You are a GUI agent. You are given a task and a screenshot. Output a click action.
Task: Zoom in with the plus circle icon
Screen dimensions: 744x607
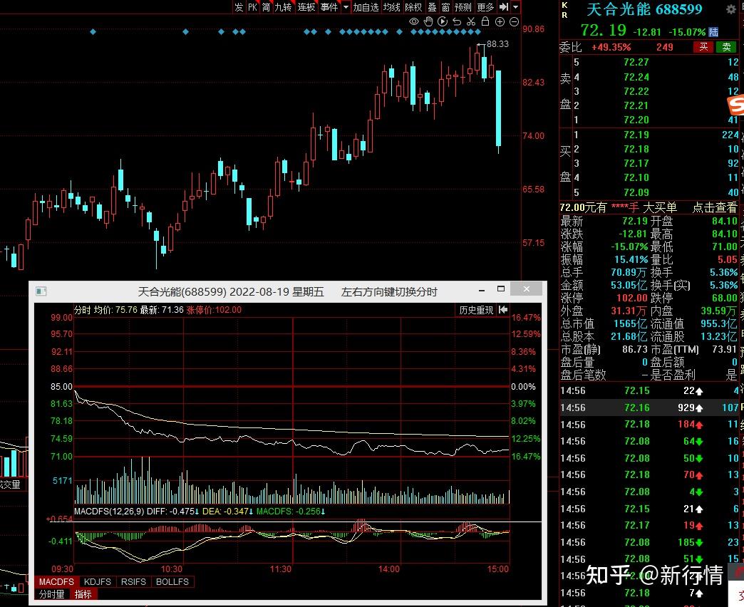point(500,22)
